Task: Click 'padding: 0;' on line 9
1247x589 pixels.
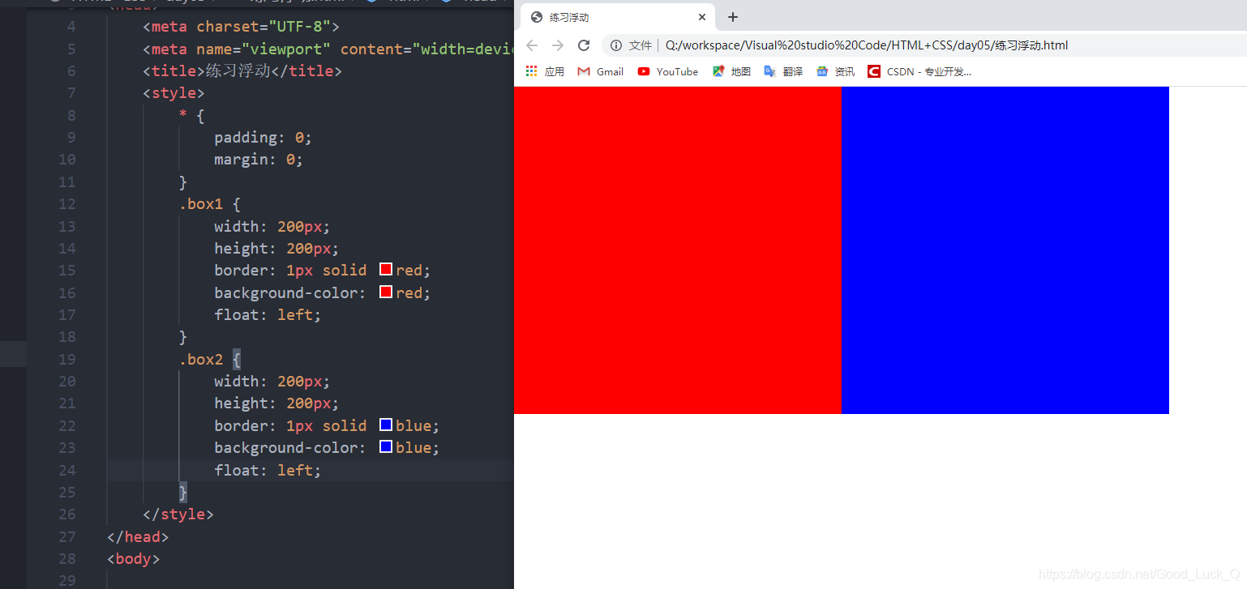Action: (x=263, y=138)
